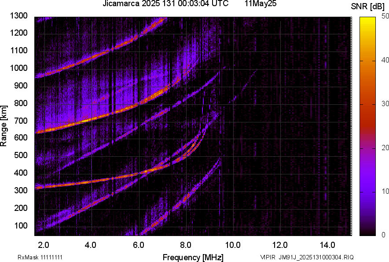Click the date label '11May25'
The height and width of the screenshot is (262, 389).
pos(261,4)
